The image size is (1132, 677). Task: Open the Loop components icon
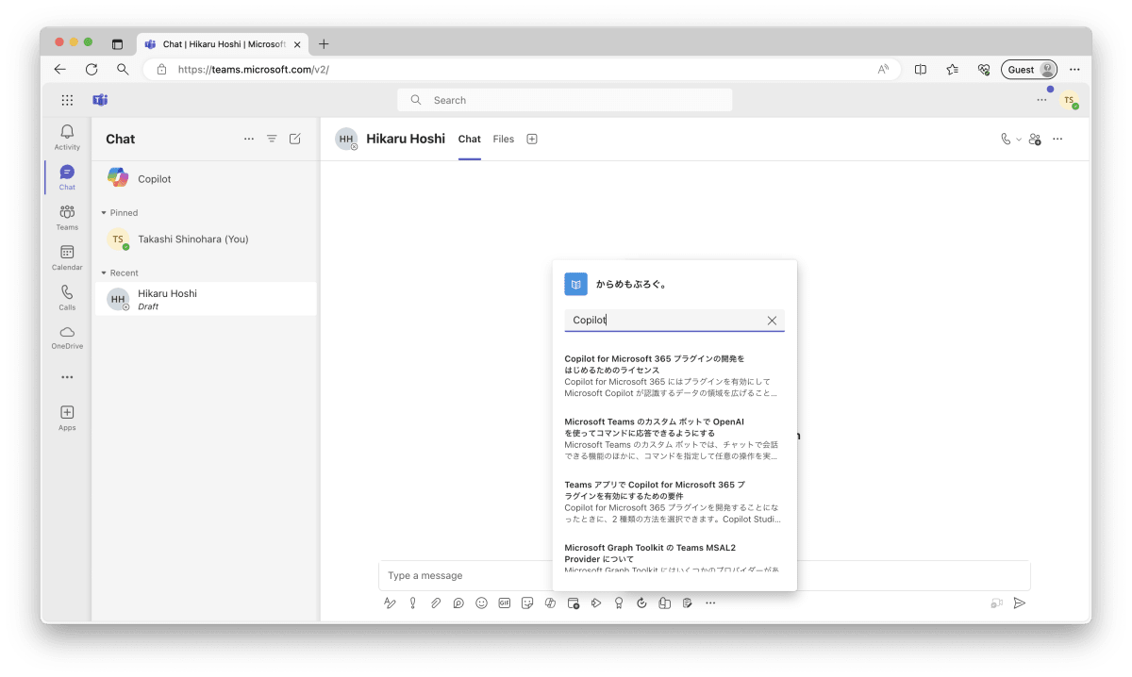tap(458, 603)
